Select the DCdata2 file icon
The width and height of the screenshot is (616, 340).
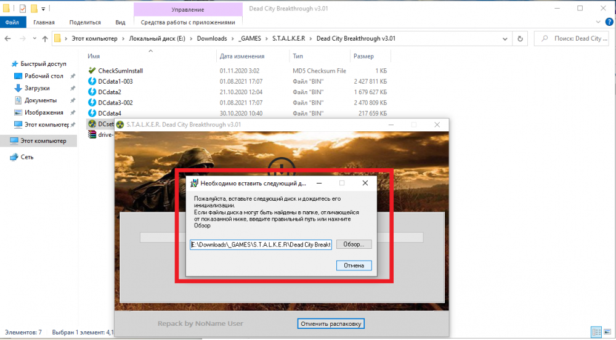92,92
